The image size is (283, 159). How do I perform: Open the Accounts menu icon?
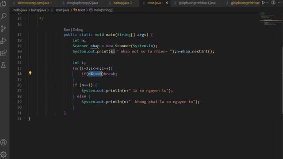point(4,142)
